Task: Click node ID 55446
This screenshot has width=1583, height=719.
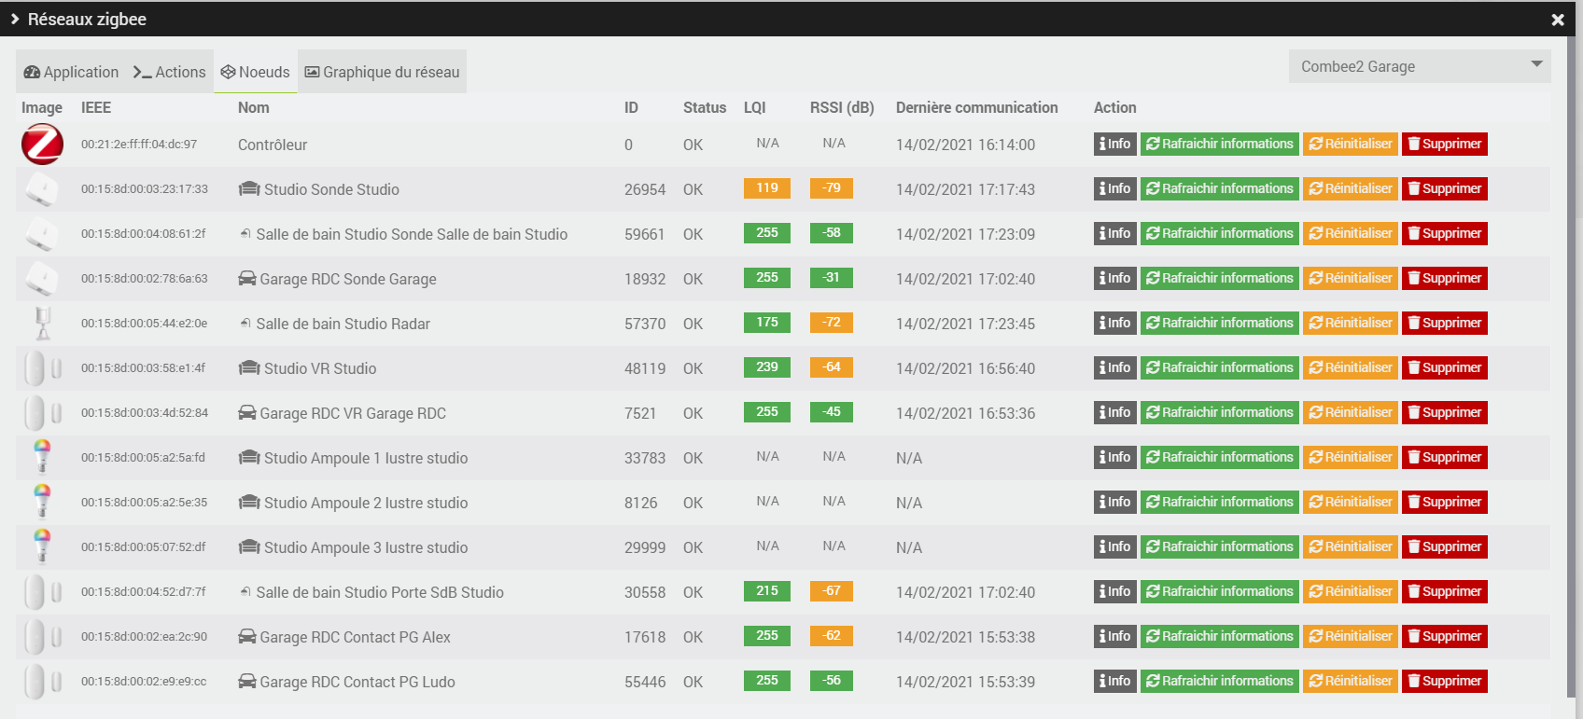Action: point(645,682)
